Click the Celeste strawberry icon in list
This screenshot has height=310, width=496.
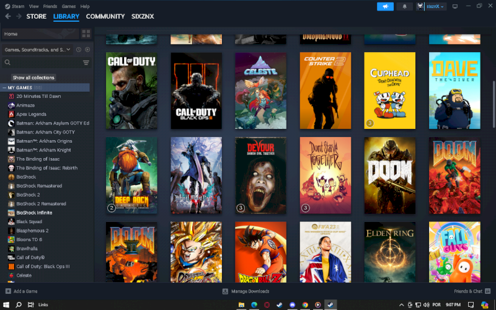click(x=11, y=275)
